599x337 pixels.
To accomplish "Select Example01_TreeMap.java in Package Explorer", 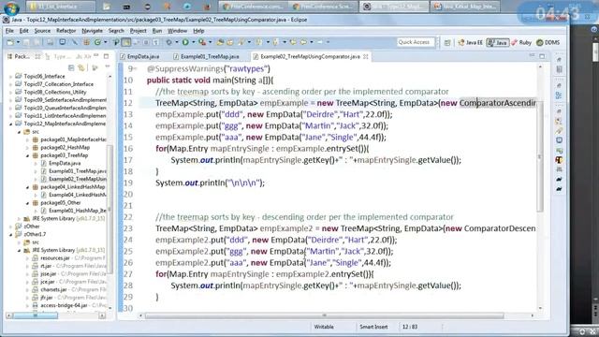I will [78, 171].
